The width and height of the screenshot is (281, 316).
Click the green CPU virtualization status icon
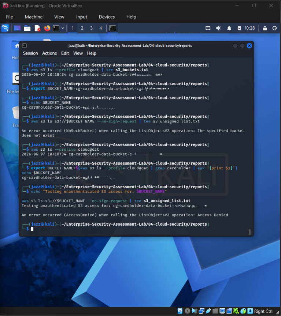pos(236,311)
